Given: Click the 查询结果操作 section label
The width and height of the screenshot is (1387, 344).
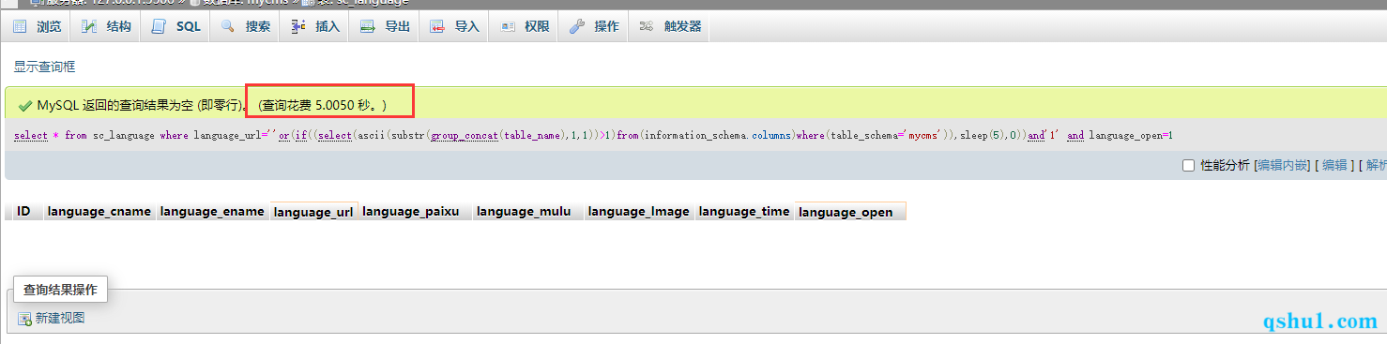Looking at the screenshot, I should coord(61,290).
